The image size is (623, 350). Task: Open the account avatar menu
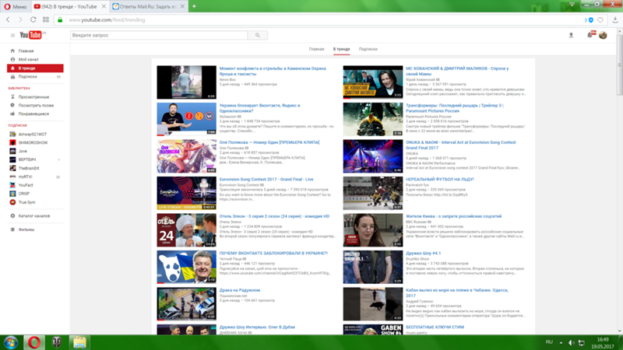click(x=603, y=35)
